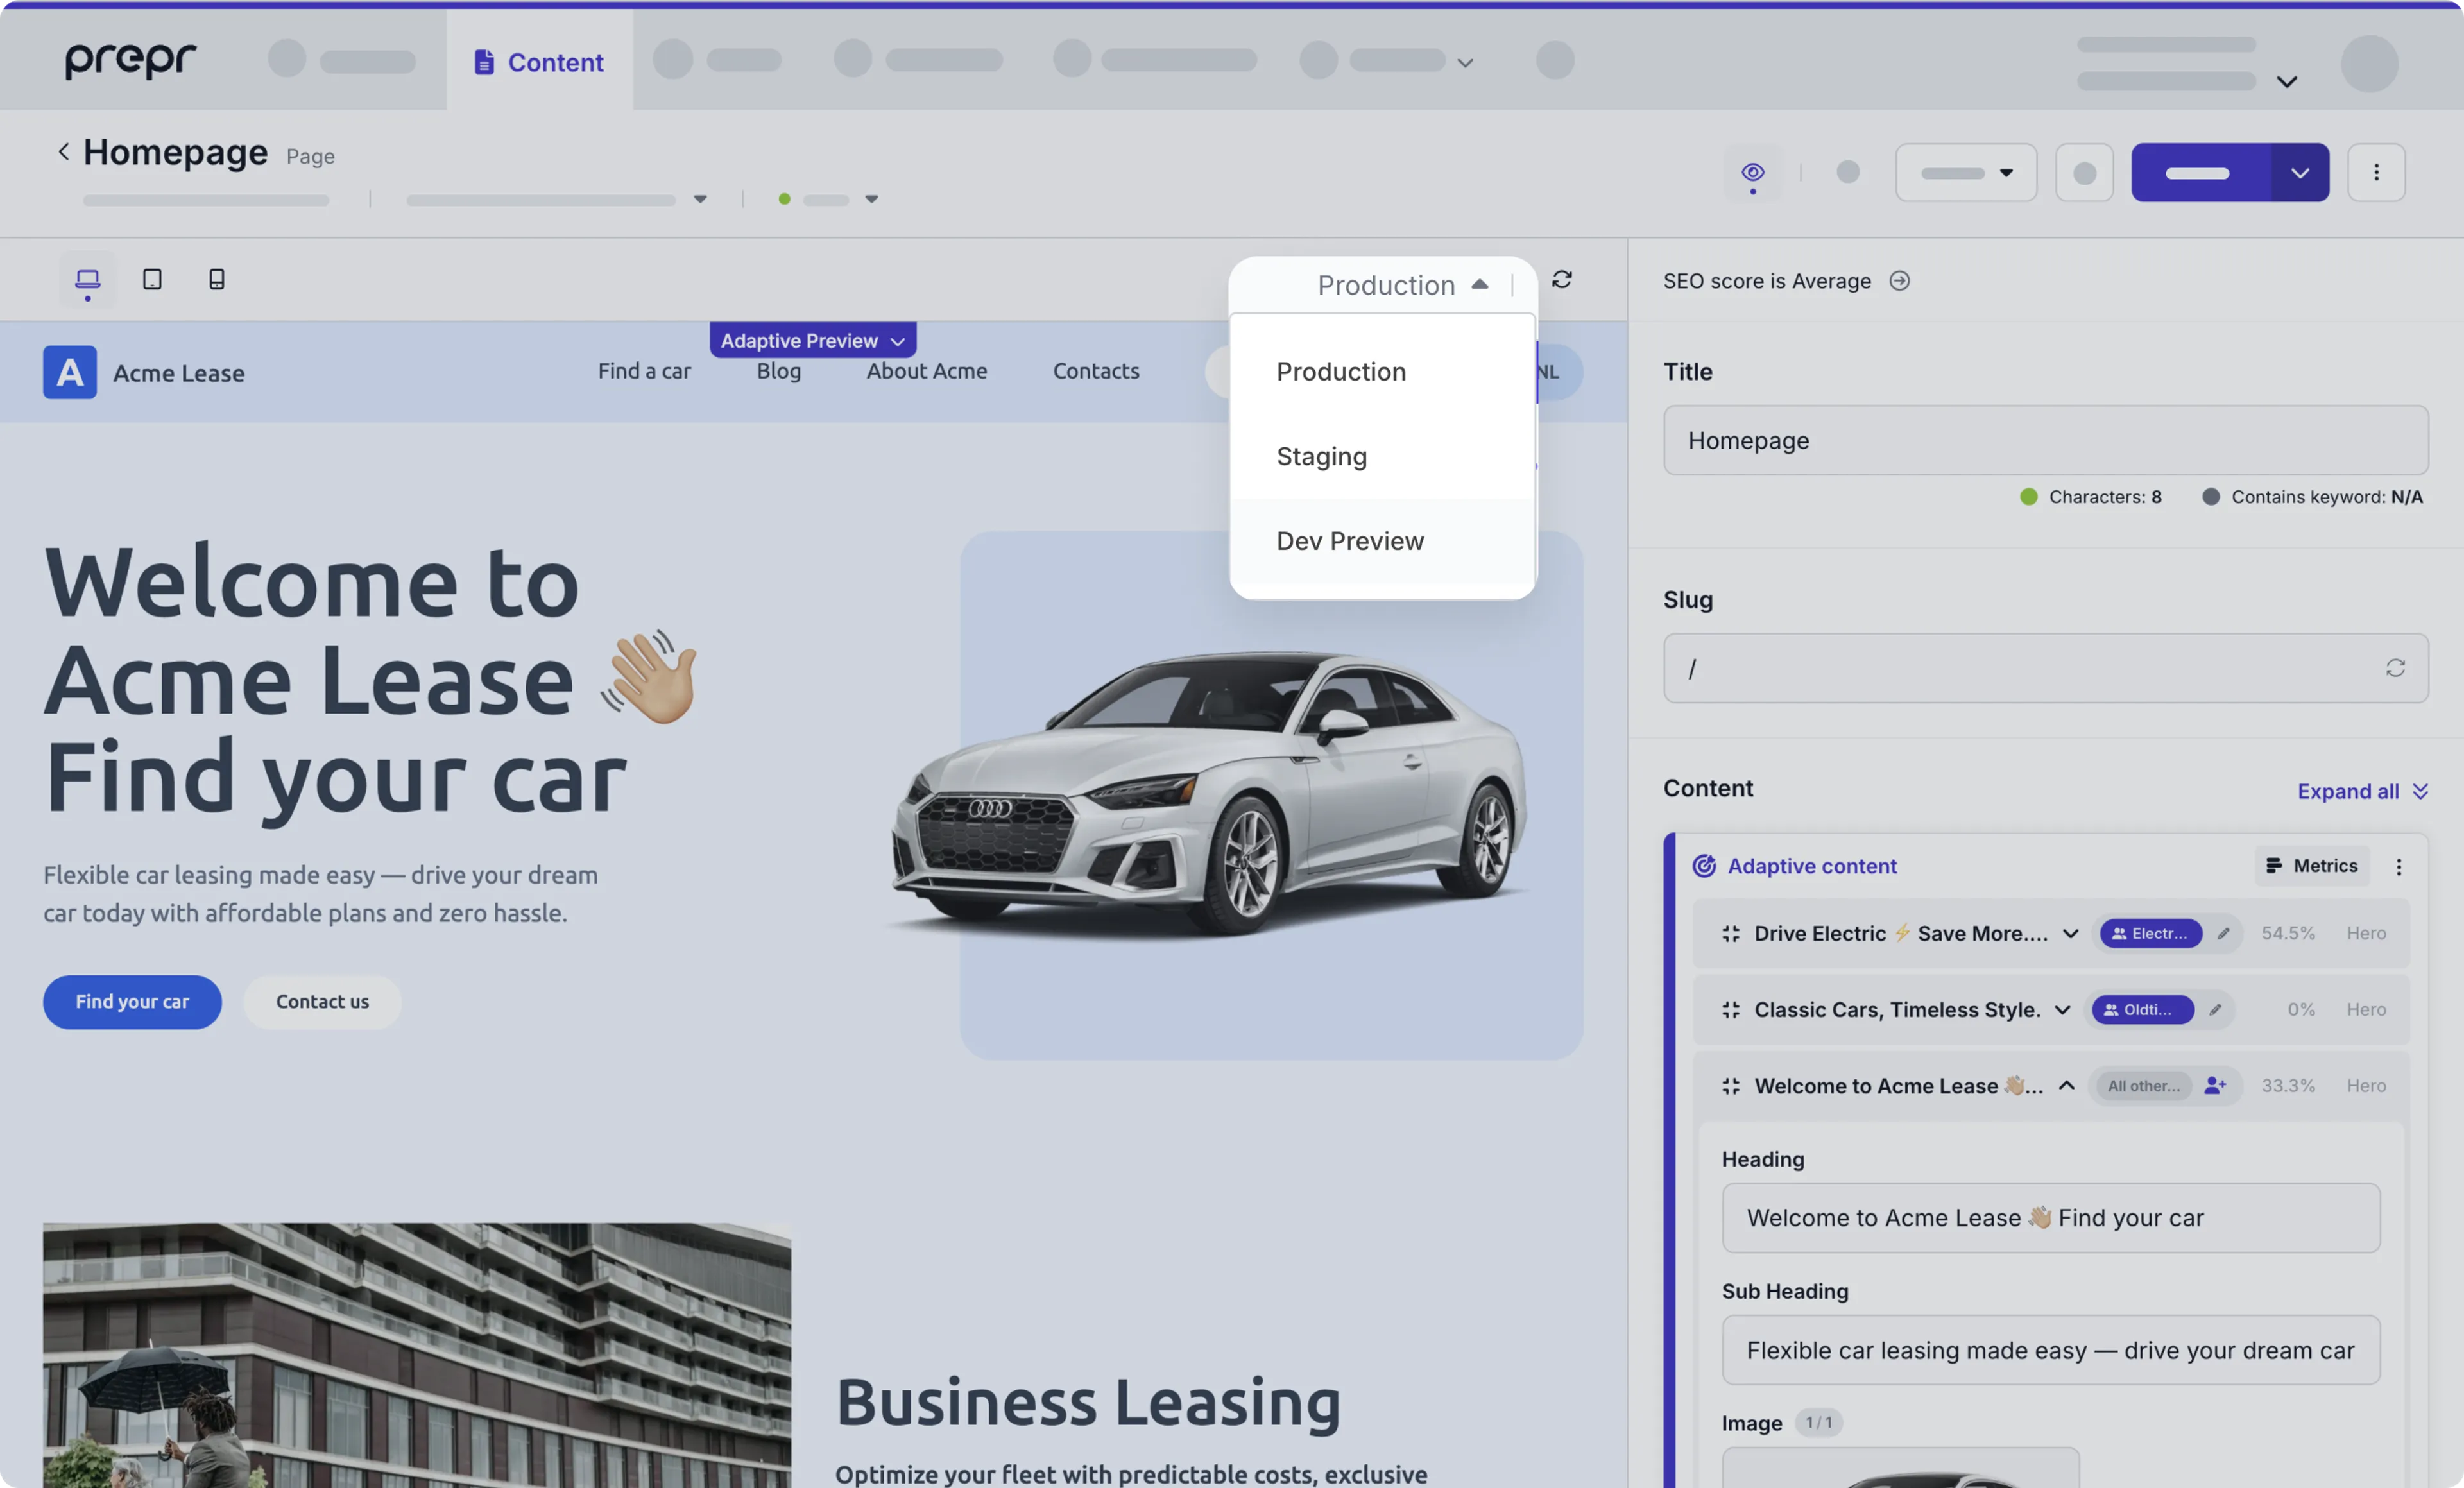Click the add audience icon on Welcome variant
This screenshot has height=1488, width=2464.
point(2217,1086)
